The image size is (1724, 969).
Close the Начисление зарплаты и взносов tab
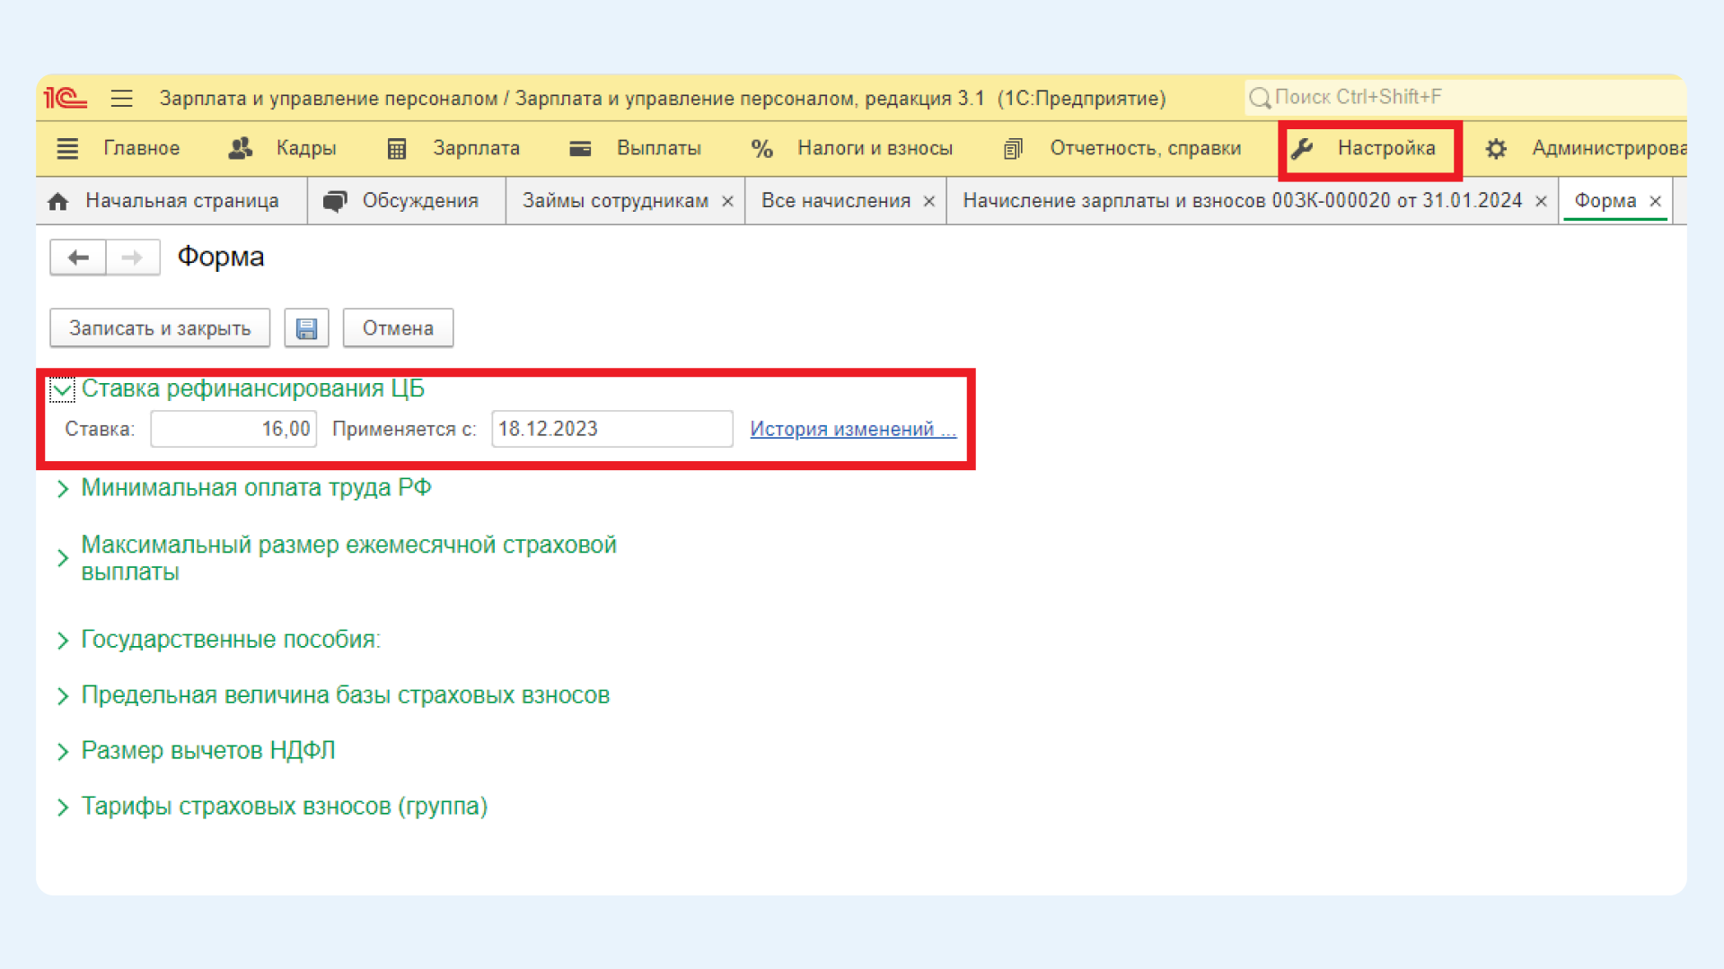(x=1541, y=202)
